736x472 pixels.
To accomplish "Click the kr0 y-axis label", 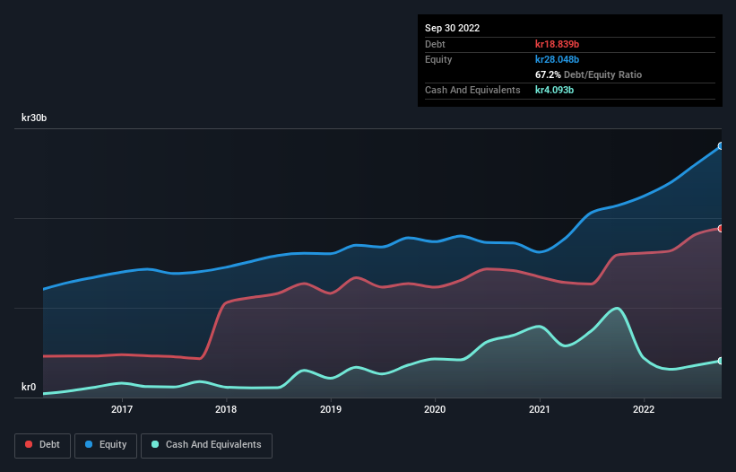I will [x=29, y=387].
